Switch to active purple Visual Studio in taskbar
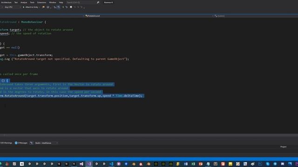The width and height of the screenshot is (298, 167). pos(89,164)
